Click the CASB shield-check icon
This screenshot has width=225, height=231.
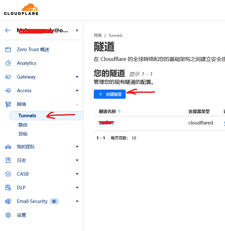(x=8, y=174)
